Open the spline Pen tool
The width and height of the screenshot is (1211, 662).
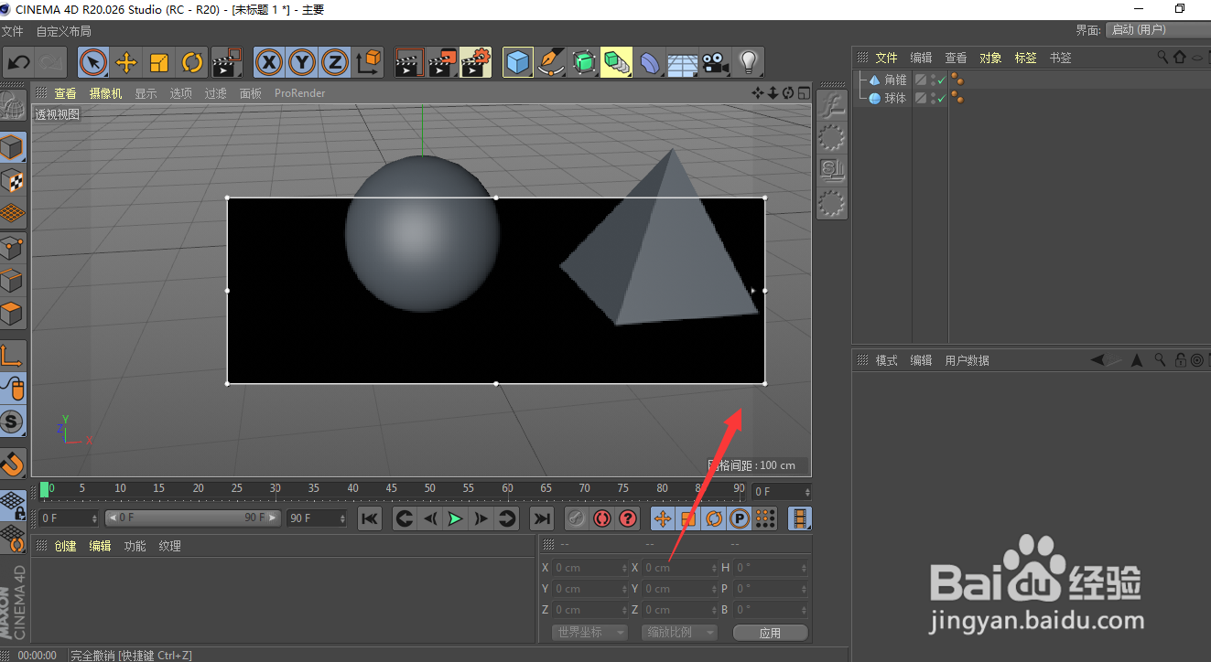click(x=551, y=62)
